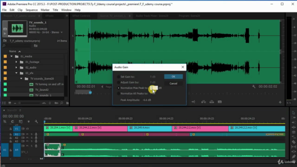Image resolution: width=297 pixels, height=167 pixels.
Task: Collapse the 03_sfx bin
Action: point(16,73)
